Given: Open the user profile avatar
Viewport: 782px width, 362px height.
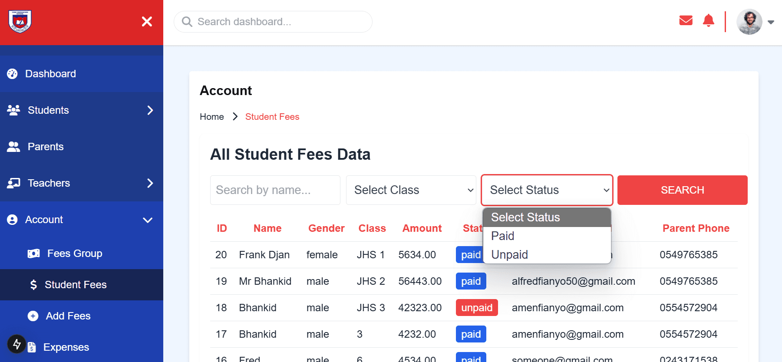Looking at the screenshot, I should (749, 22).
